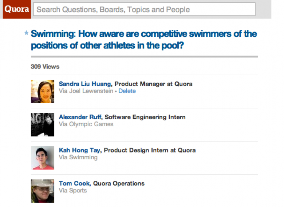Click the 309 Views label
The image size is (284, 207).
point(45,67)
